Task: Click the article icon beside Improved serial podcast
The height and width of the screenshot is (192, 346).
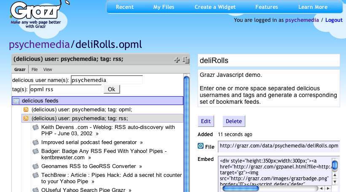Action: [35, 142]
